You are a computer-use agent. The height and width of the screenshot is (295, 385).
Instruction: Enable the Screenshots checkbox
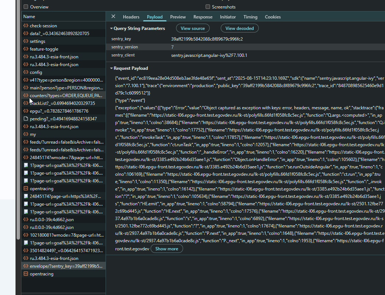point(208,7)
